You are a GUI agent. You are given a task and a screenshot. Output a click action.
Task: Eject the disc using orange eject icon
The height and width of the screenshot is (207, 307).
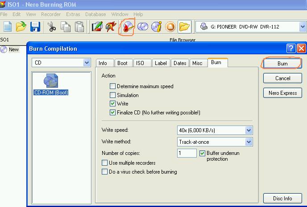point(170,27)
